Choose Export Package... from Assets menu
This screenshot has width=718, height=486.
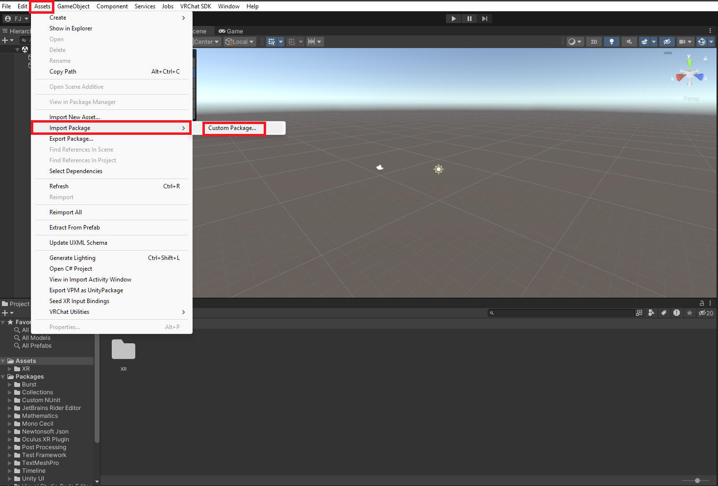71,139
